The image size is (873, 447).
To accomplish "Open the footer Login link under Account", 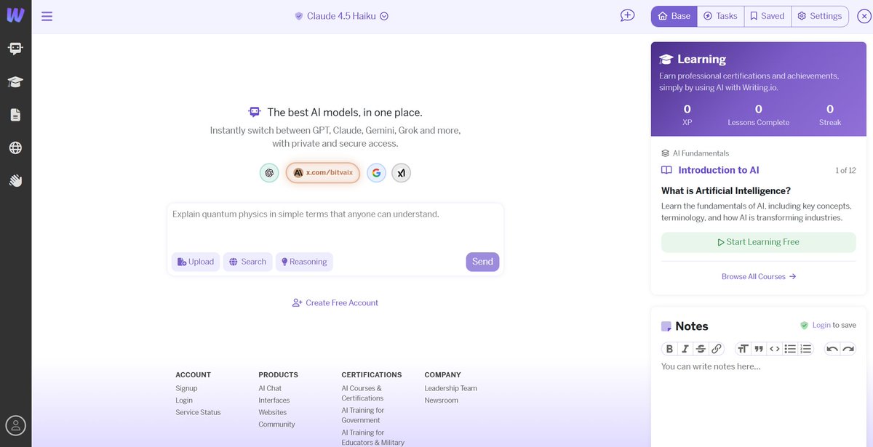I will (184, 400).
